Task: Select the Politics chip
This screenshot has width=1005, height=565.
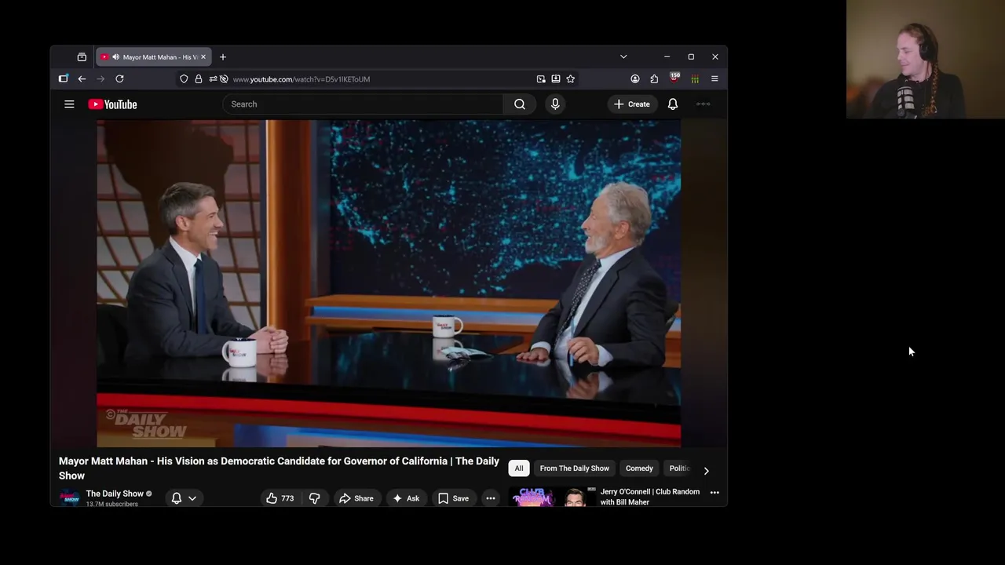Action: pos(679,468)
